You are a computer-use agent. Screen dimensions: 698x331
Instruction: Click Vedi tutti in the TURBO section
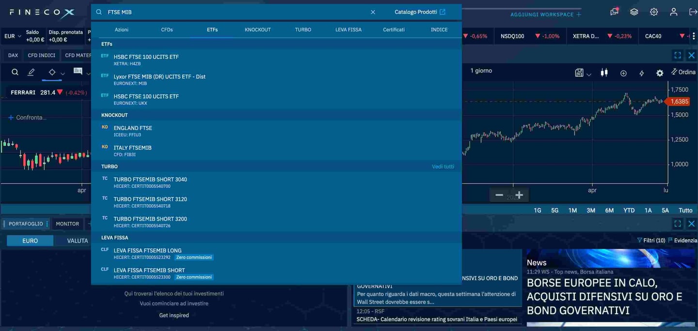tap(443, 166)
